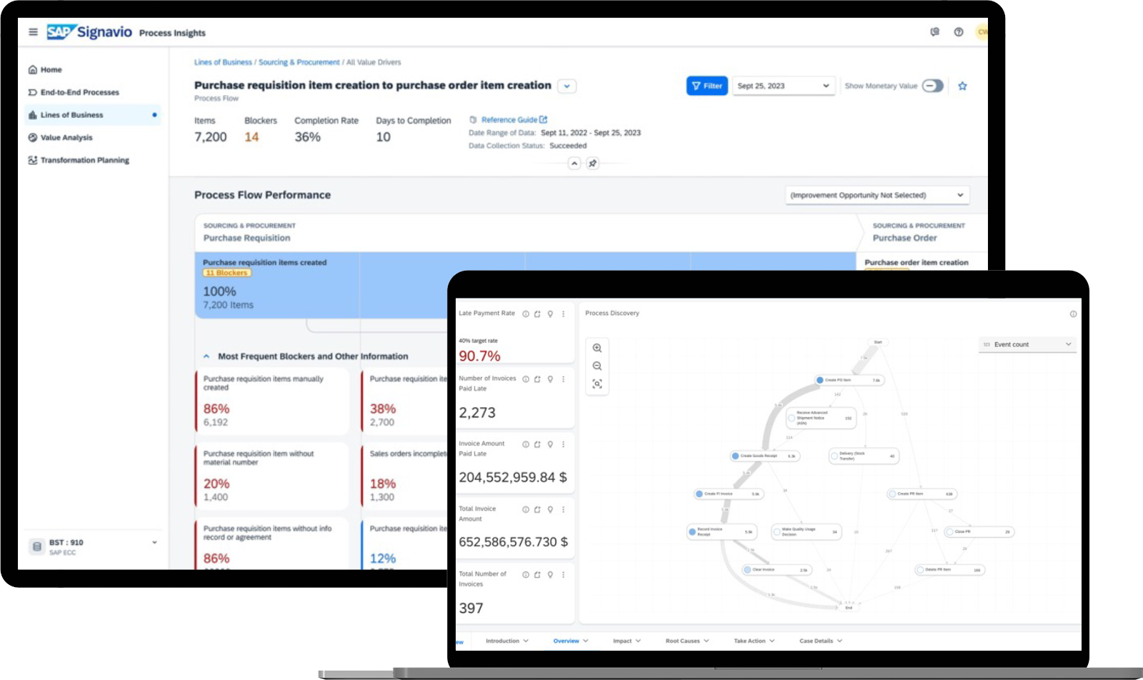Click the fit-to-screen icon in Process Discovery

(x=597, y=384)
